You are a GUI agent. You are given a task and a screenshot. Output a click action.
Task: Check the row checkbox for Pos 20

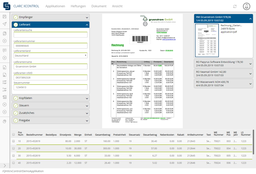[x=13, y=148]
